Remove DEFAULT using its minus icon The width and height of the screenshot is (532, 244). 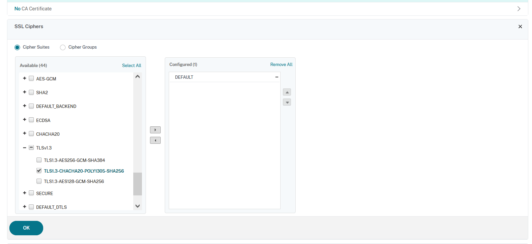[277, 77]
